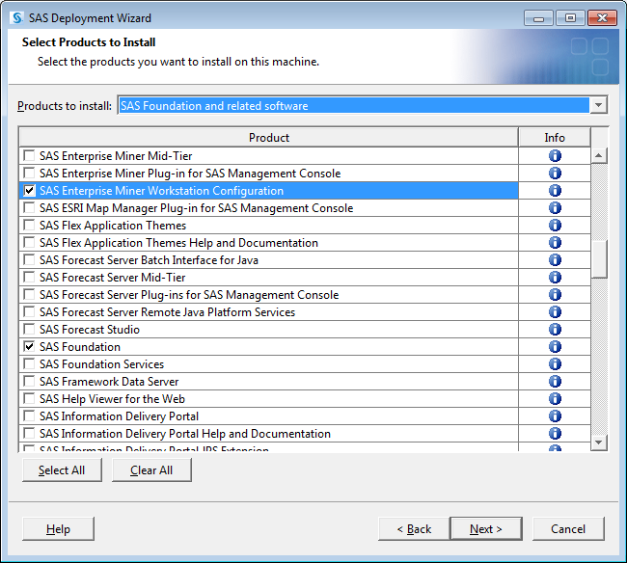View info for Enterprise Miner Workstation Configuration
The height and width of the screenshot is (563, 627).
[x=555, y=191]
